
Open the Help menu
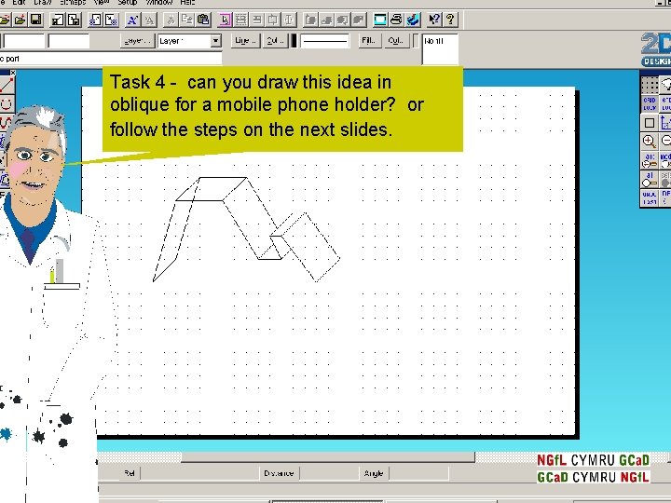point(187,2)
